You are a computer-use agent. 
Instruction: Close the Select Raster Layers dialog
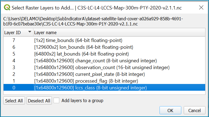pos(201,8)
